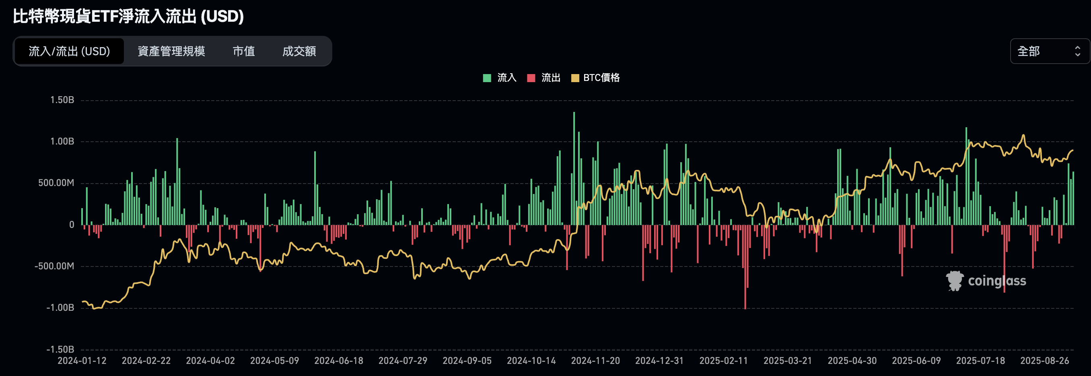Click the 2024-06-18 date label on x-axis
Viewport: 1091px width, 376px height.
339,361
